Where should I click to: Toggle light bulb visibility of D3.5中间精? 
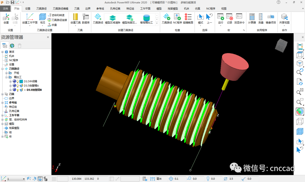pyautogui.click(x=18, y=81)
